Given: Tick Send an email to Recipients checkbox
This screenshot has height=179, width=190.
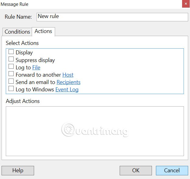Looking at the screenshot, I should pyautogui.click(x=11, y=81).
